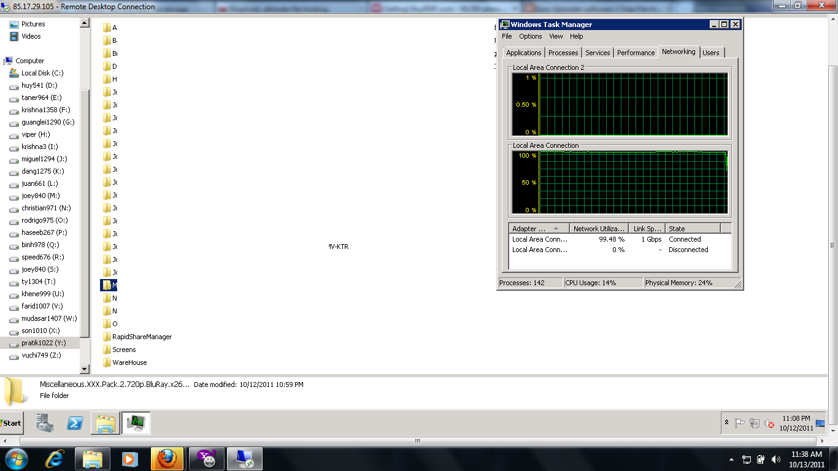Select the pratik1022 (Y:) drive

[43, 343]
